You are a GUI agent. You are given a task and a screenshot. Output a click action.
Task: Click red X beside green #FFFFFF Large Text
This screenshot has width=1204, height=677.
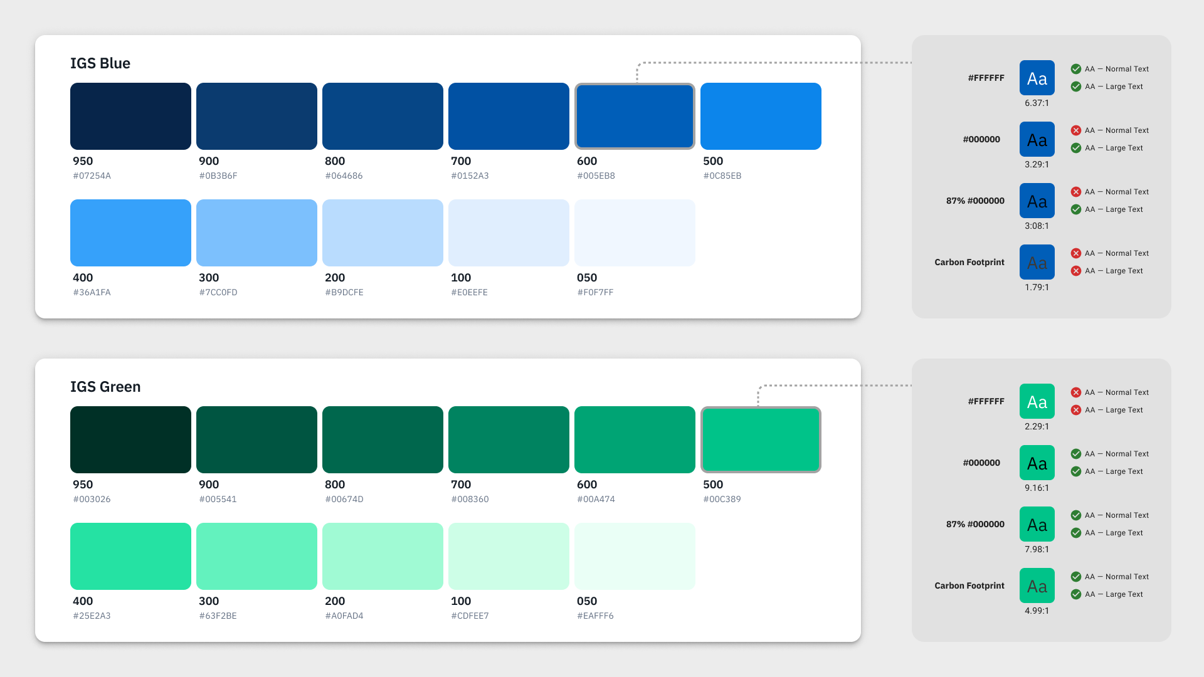pyautogui.click(x=1076, y=410)
